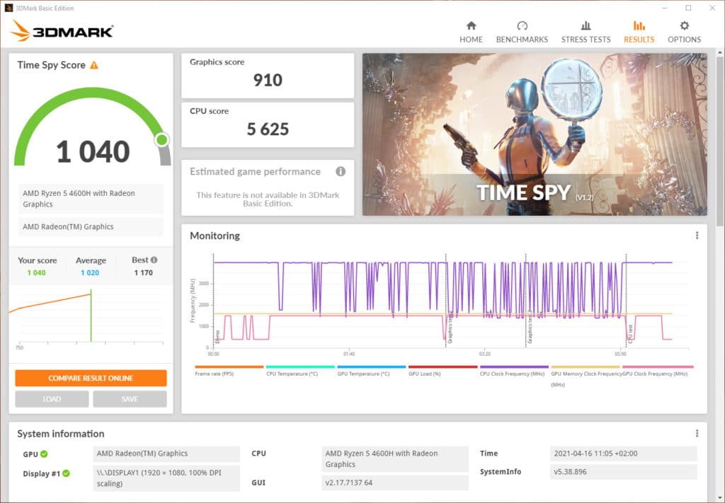The height and width of the screenshot is (503, 725).
Task: Click the GUI version v2.17.7137 64
Action: tap(395, 482)
